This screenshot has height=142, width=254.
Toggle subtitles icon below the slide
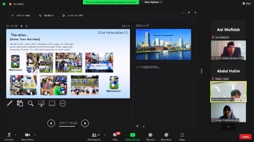[52, 103]
